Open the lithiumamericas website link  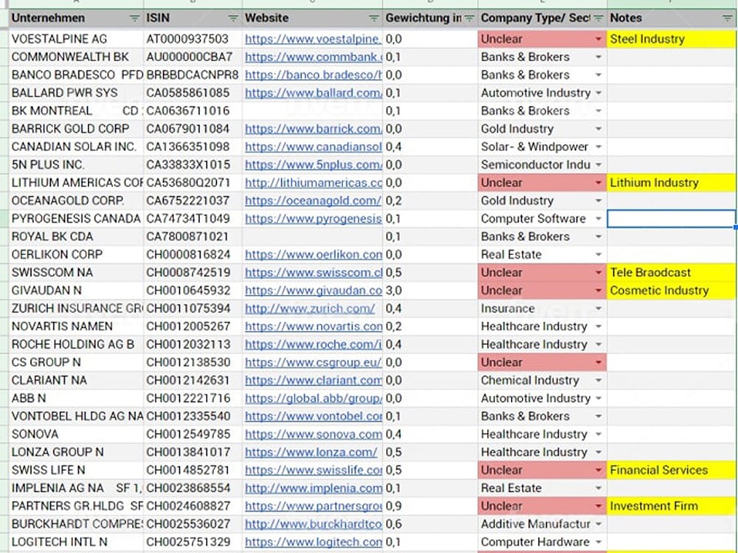[313, 182]
